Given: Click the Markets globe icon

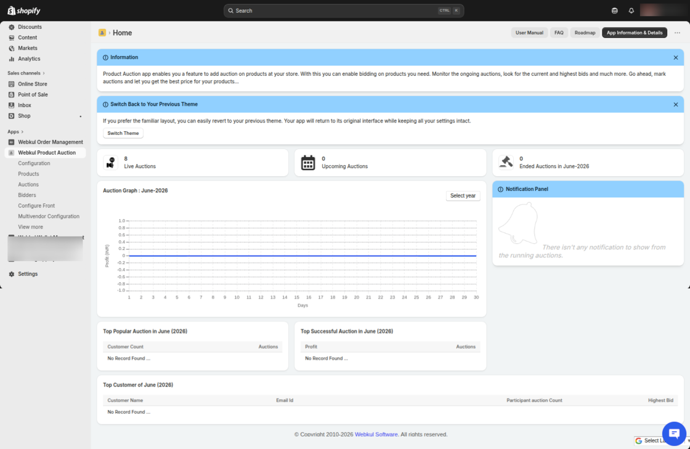Looking at the screenshot, I should [12, 48].
